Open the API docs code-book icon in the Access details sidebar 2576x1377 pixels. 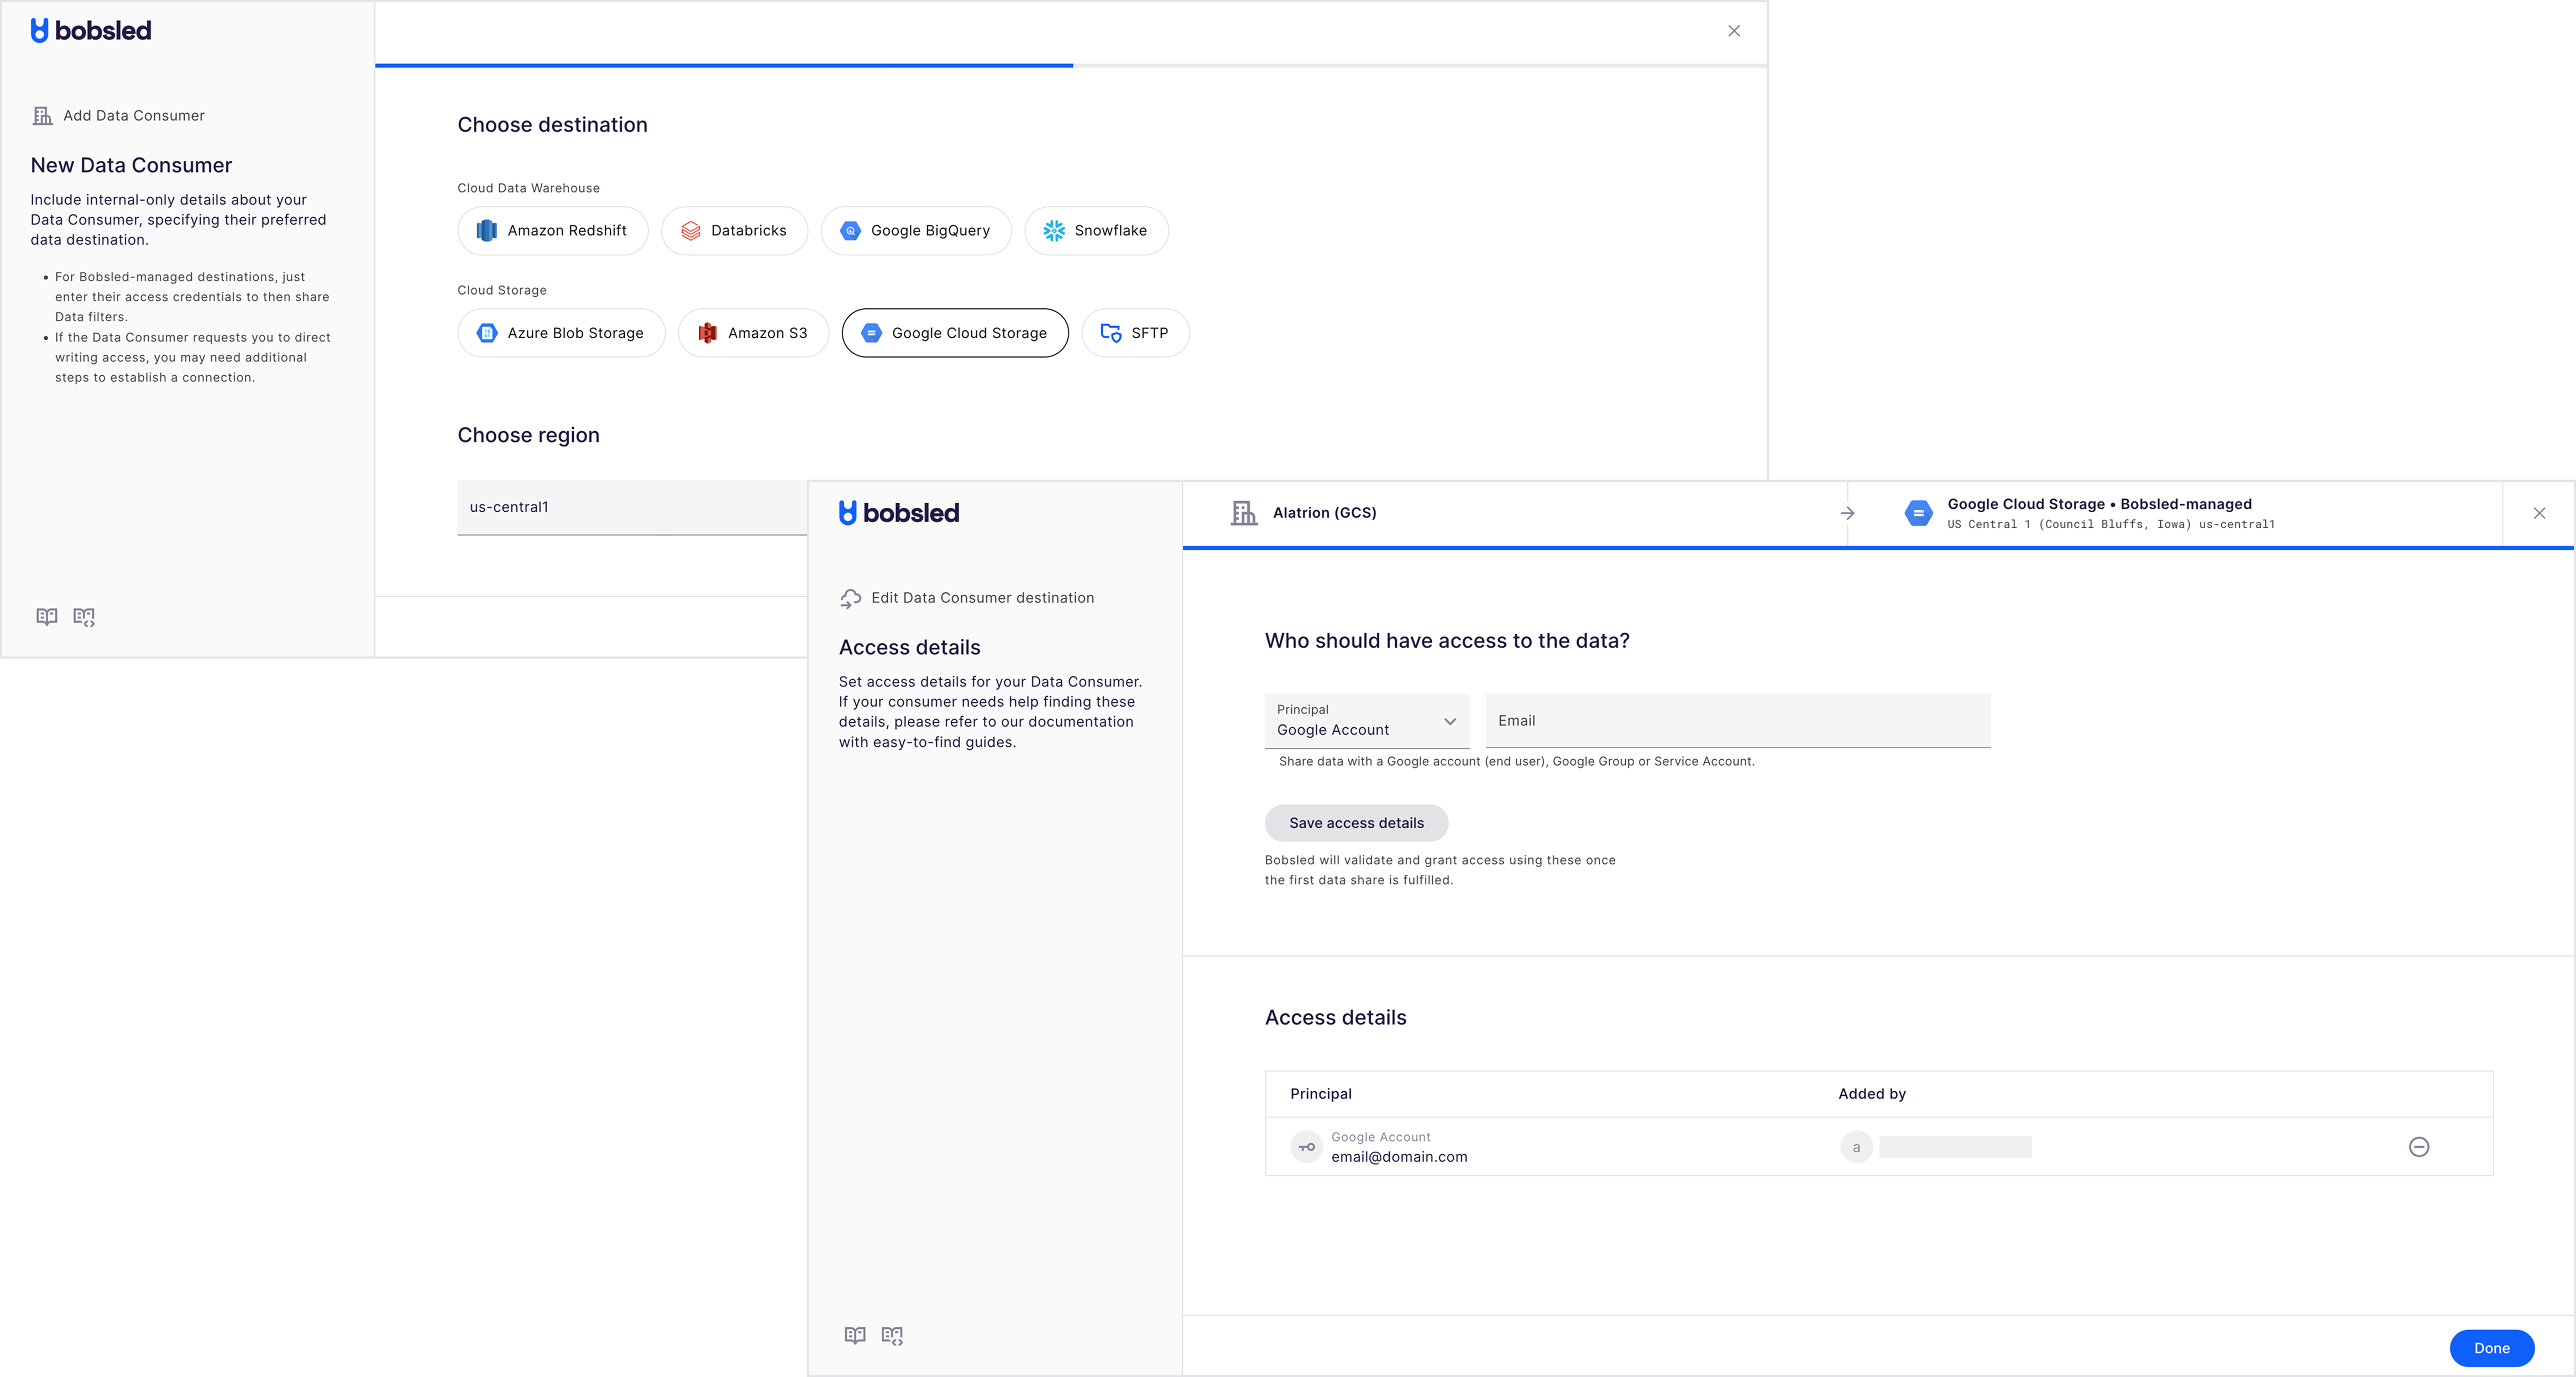point(892,1335)
